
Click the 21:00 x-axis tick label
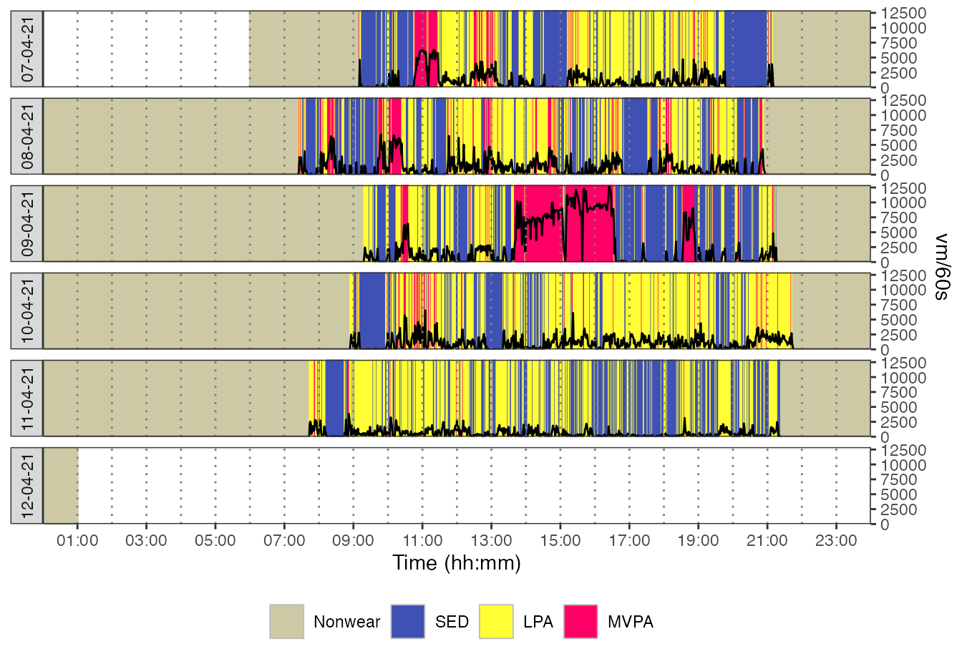767,540
